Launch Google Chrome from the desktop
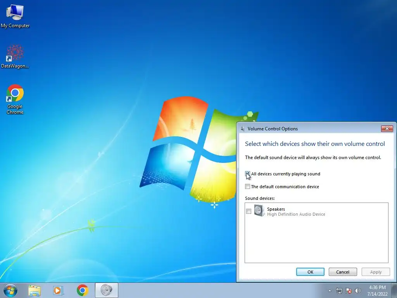Viewport: 397px width, 298px height. pos(15,99)
